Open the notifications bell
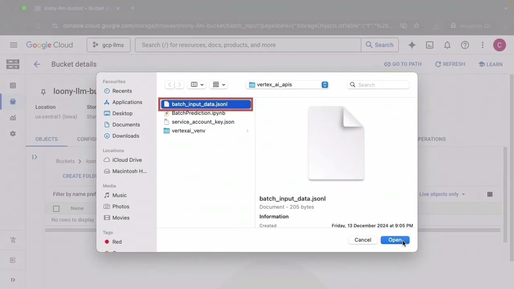 [x=447, y=45]
